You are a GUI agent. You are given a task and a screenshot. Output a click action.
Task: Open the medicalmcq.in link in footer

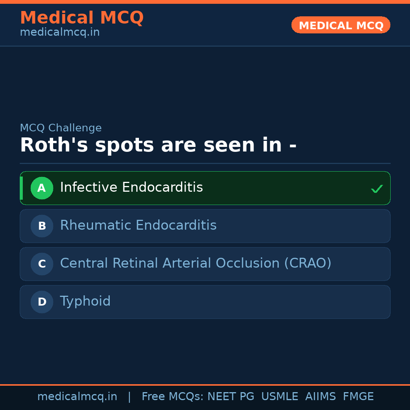(x=77, y=397)
